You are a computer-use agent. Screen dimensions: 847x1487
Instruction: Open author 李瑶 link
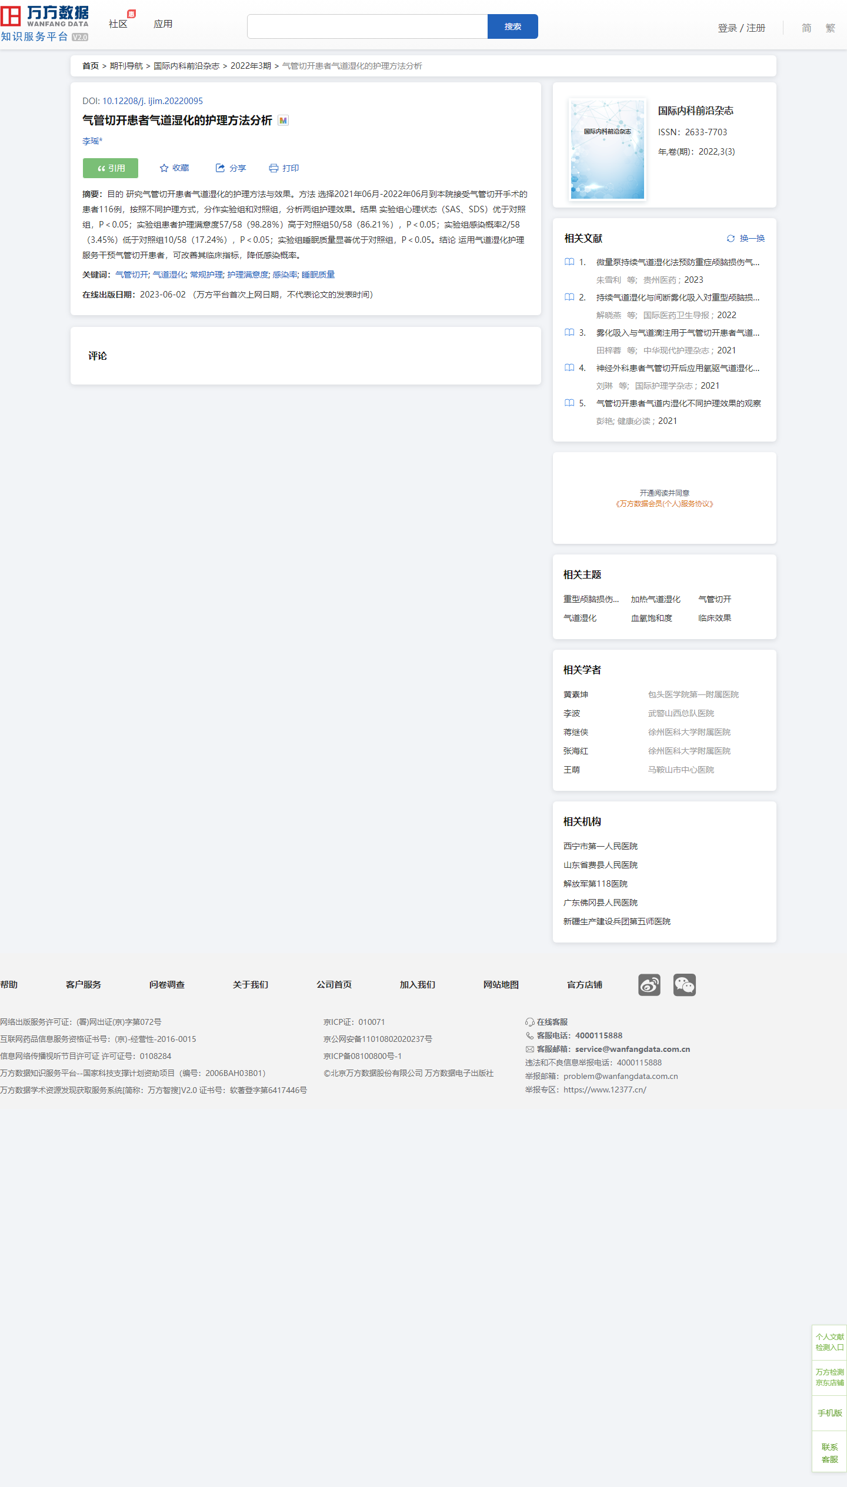click(92, 141)
